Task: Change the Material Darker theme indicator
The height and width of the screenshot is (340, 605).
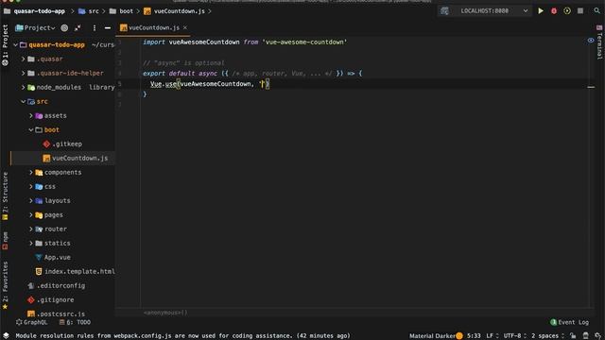Action: (x=436, y=336)
